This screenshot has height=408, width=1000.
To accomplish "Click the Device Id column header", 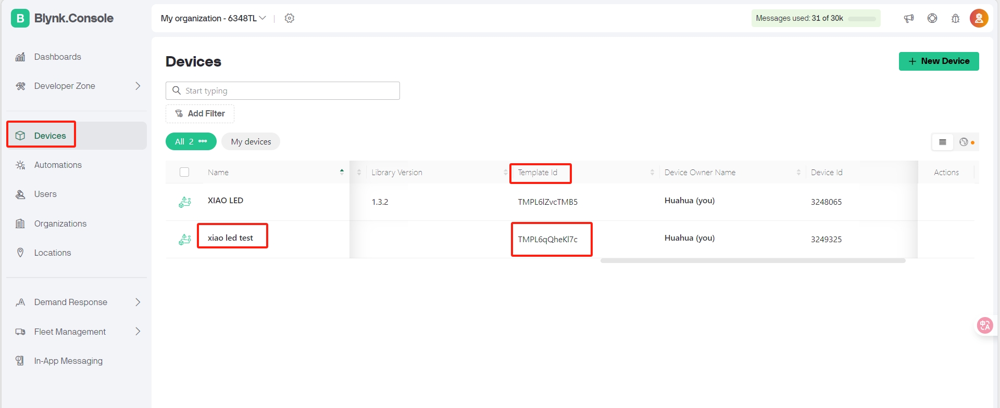I will (827, 172).
